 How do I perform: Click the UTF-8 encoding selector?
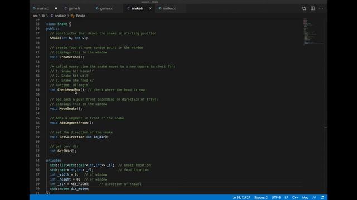pyautogui.click(x=276, y=198)
